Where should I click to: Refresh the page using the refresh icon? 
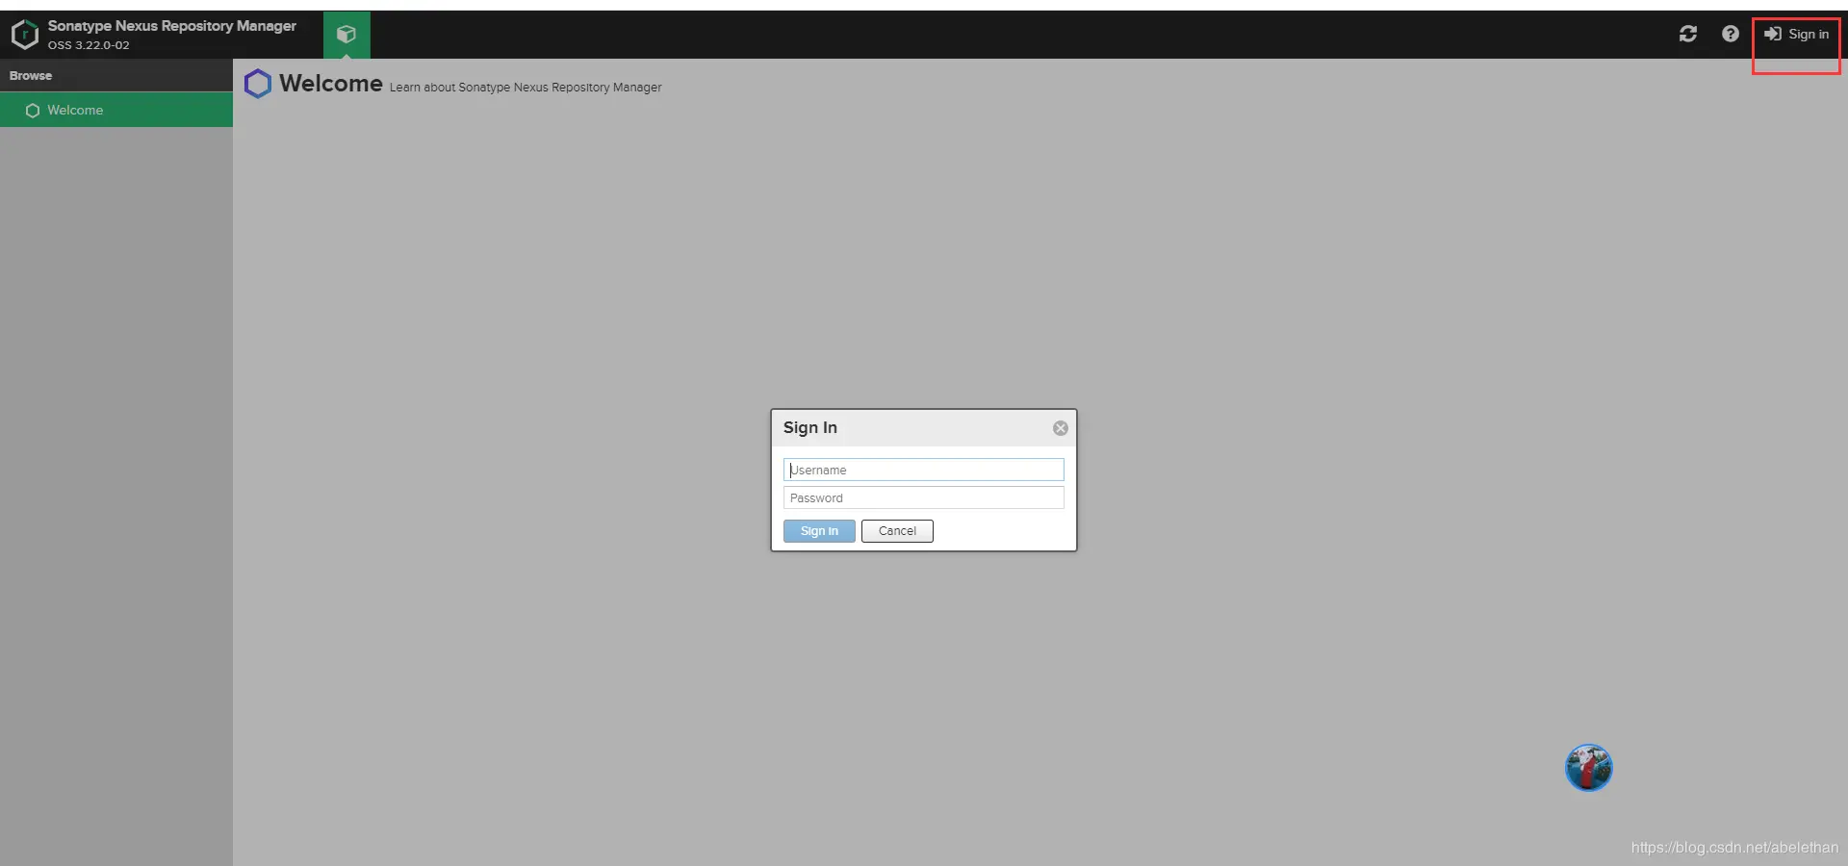pos(1688,35)
